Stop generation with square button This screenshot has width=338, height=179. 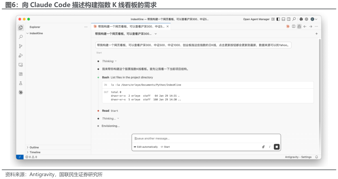click(x=276, y=147)
